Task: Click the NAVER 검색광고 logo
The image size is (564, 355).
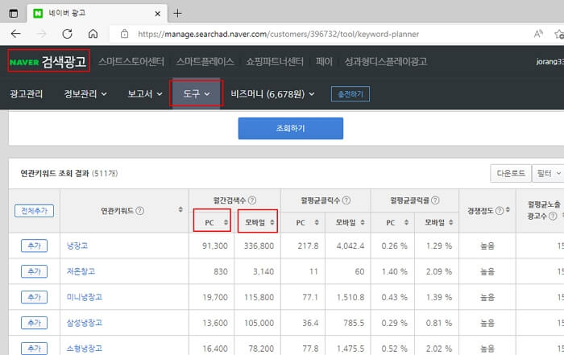Action: tap(48, 61)
